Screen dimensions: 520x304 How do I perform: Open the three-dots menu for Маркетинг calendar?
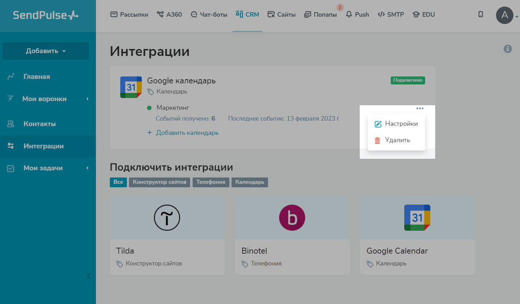[420, 108]
